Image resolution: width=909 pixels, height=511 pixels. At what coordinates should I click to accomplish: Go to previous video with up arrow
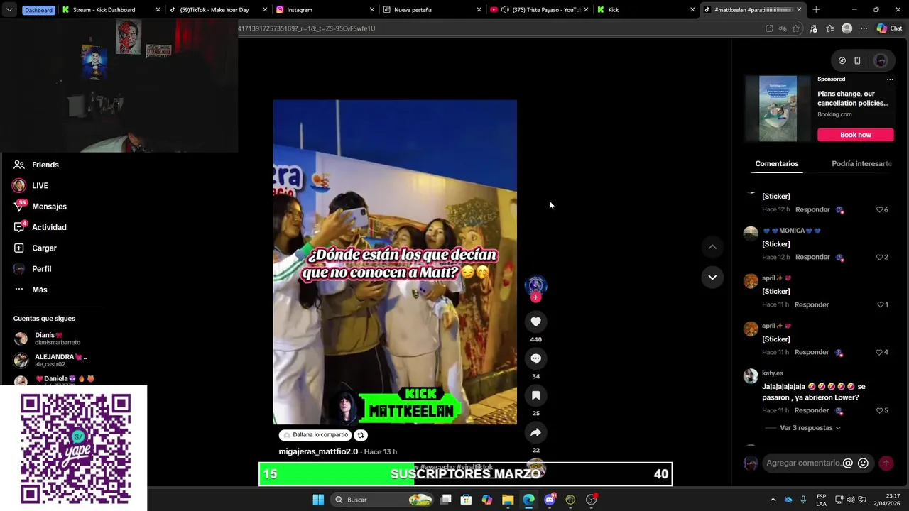[x=712, y=247]
